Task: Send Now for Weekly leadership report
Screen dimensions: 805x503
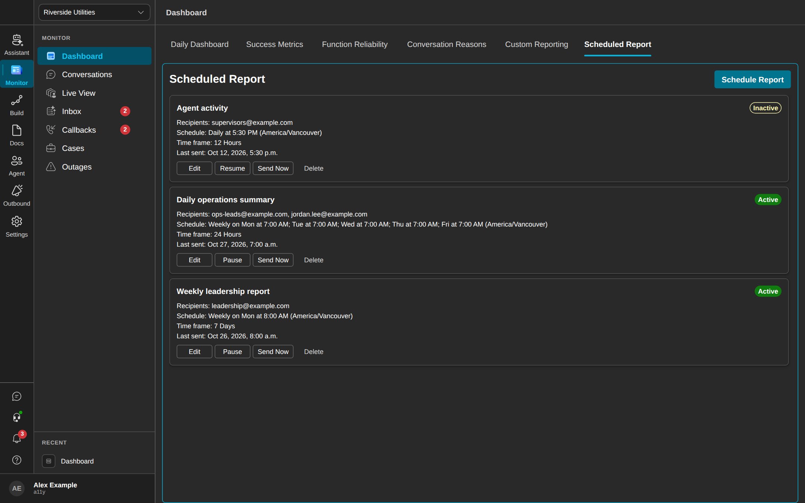Action: 273,352
